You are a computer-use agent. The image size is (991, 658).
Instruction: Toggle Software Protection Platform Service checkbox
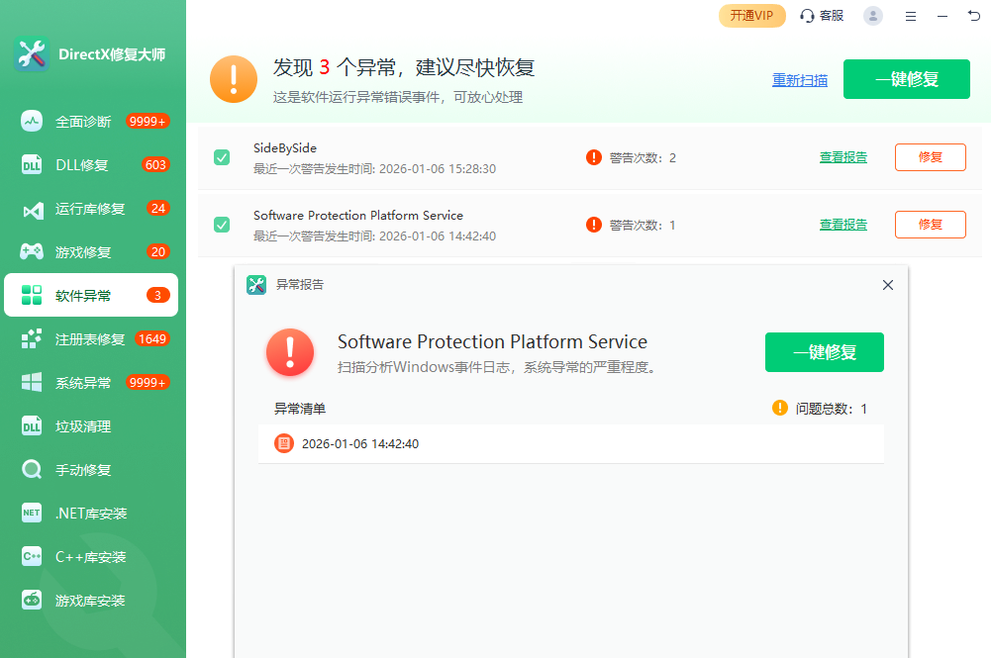pos(222,225)
